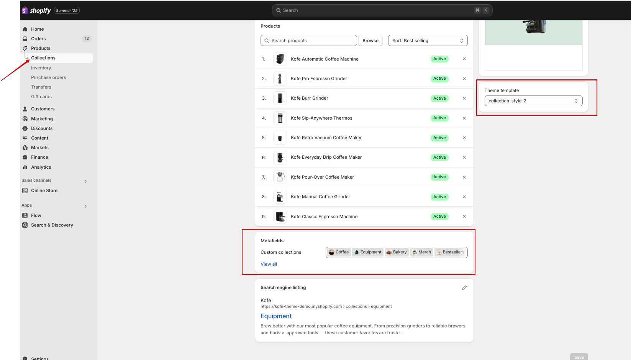The height and width of the screenshot is (360, 631).
Task: Click Active status of Kofe Burr Grinder
Action: click(439, 99)
